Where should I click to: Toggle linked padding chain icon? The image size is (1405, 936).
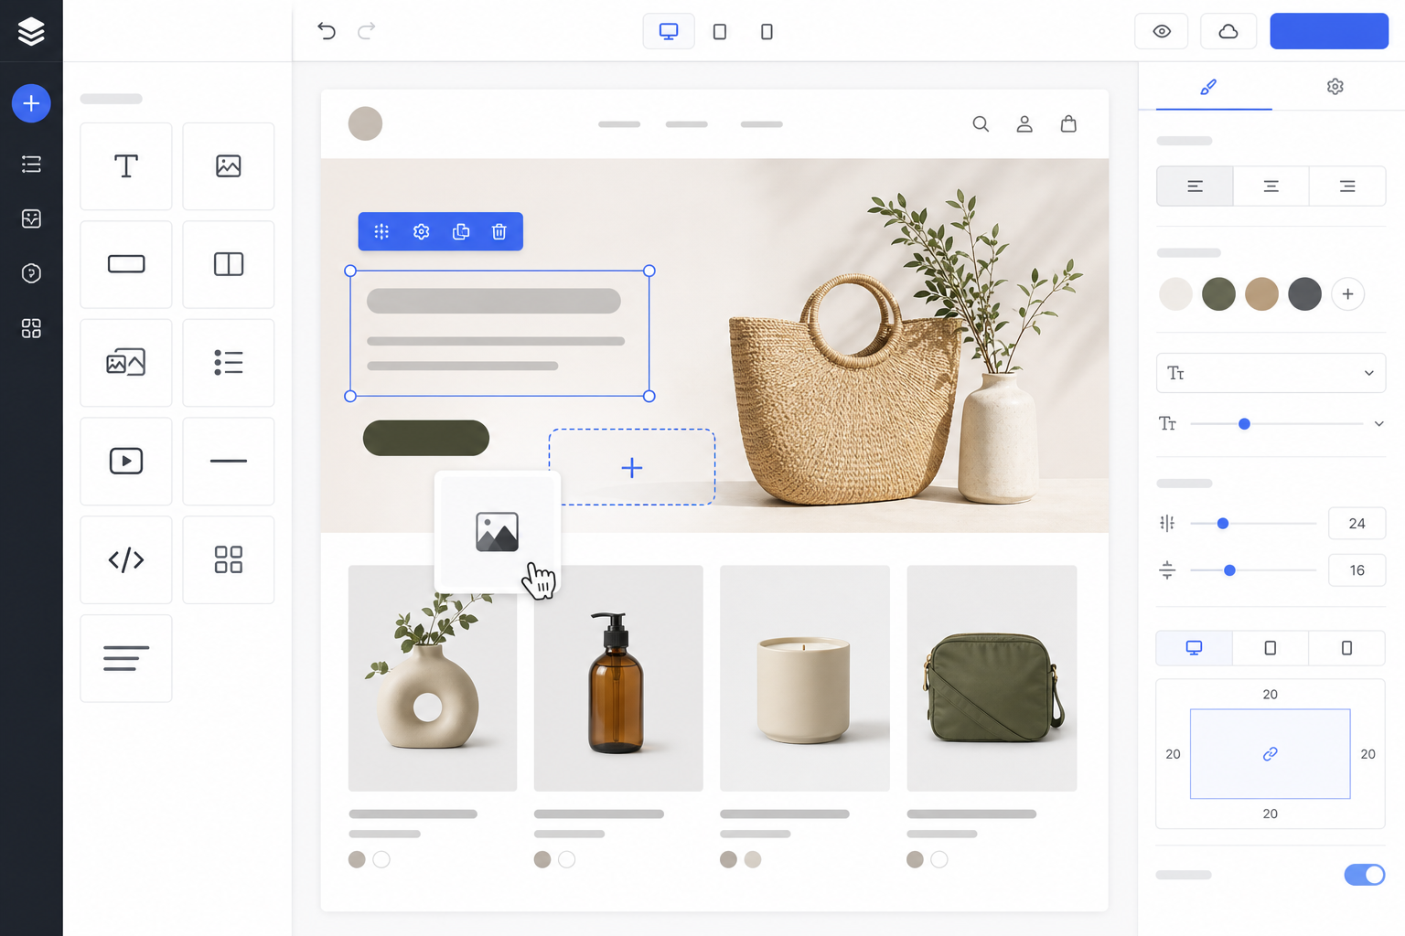tap(1270, 754)
